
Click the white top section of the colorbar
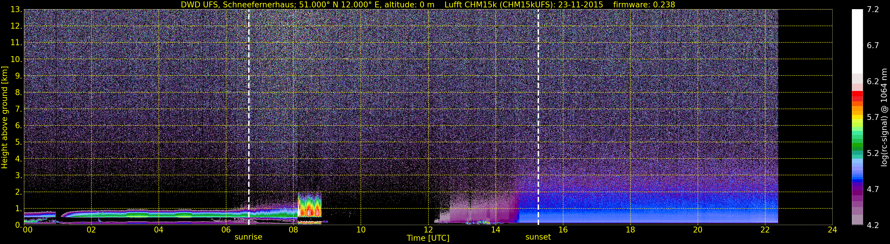[x=857, y=41]
